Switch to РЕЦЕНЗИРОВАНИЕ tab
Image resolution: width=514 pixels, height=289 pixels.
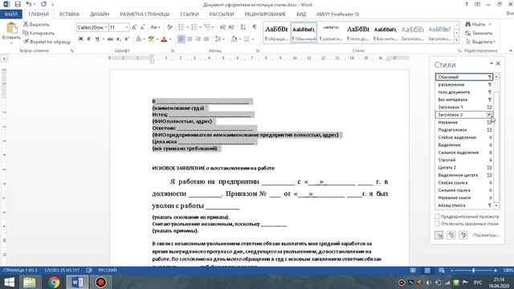coord(265,14)
